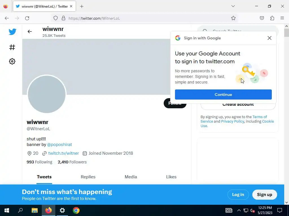Click the browser Back arrow button

7,18
